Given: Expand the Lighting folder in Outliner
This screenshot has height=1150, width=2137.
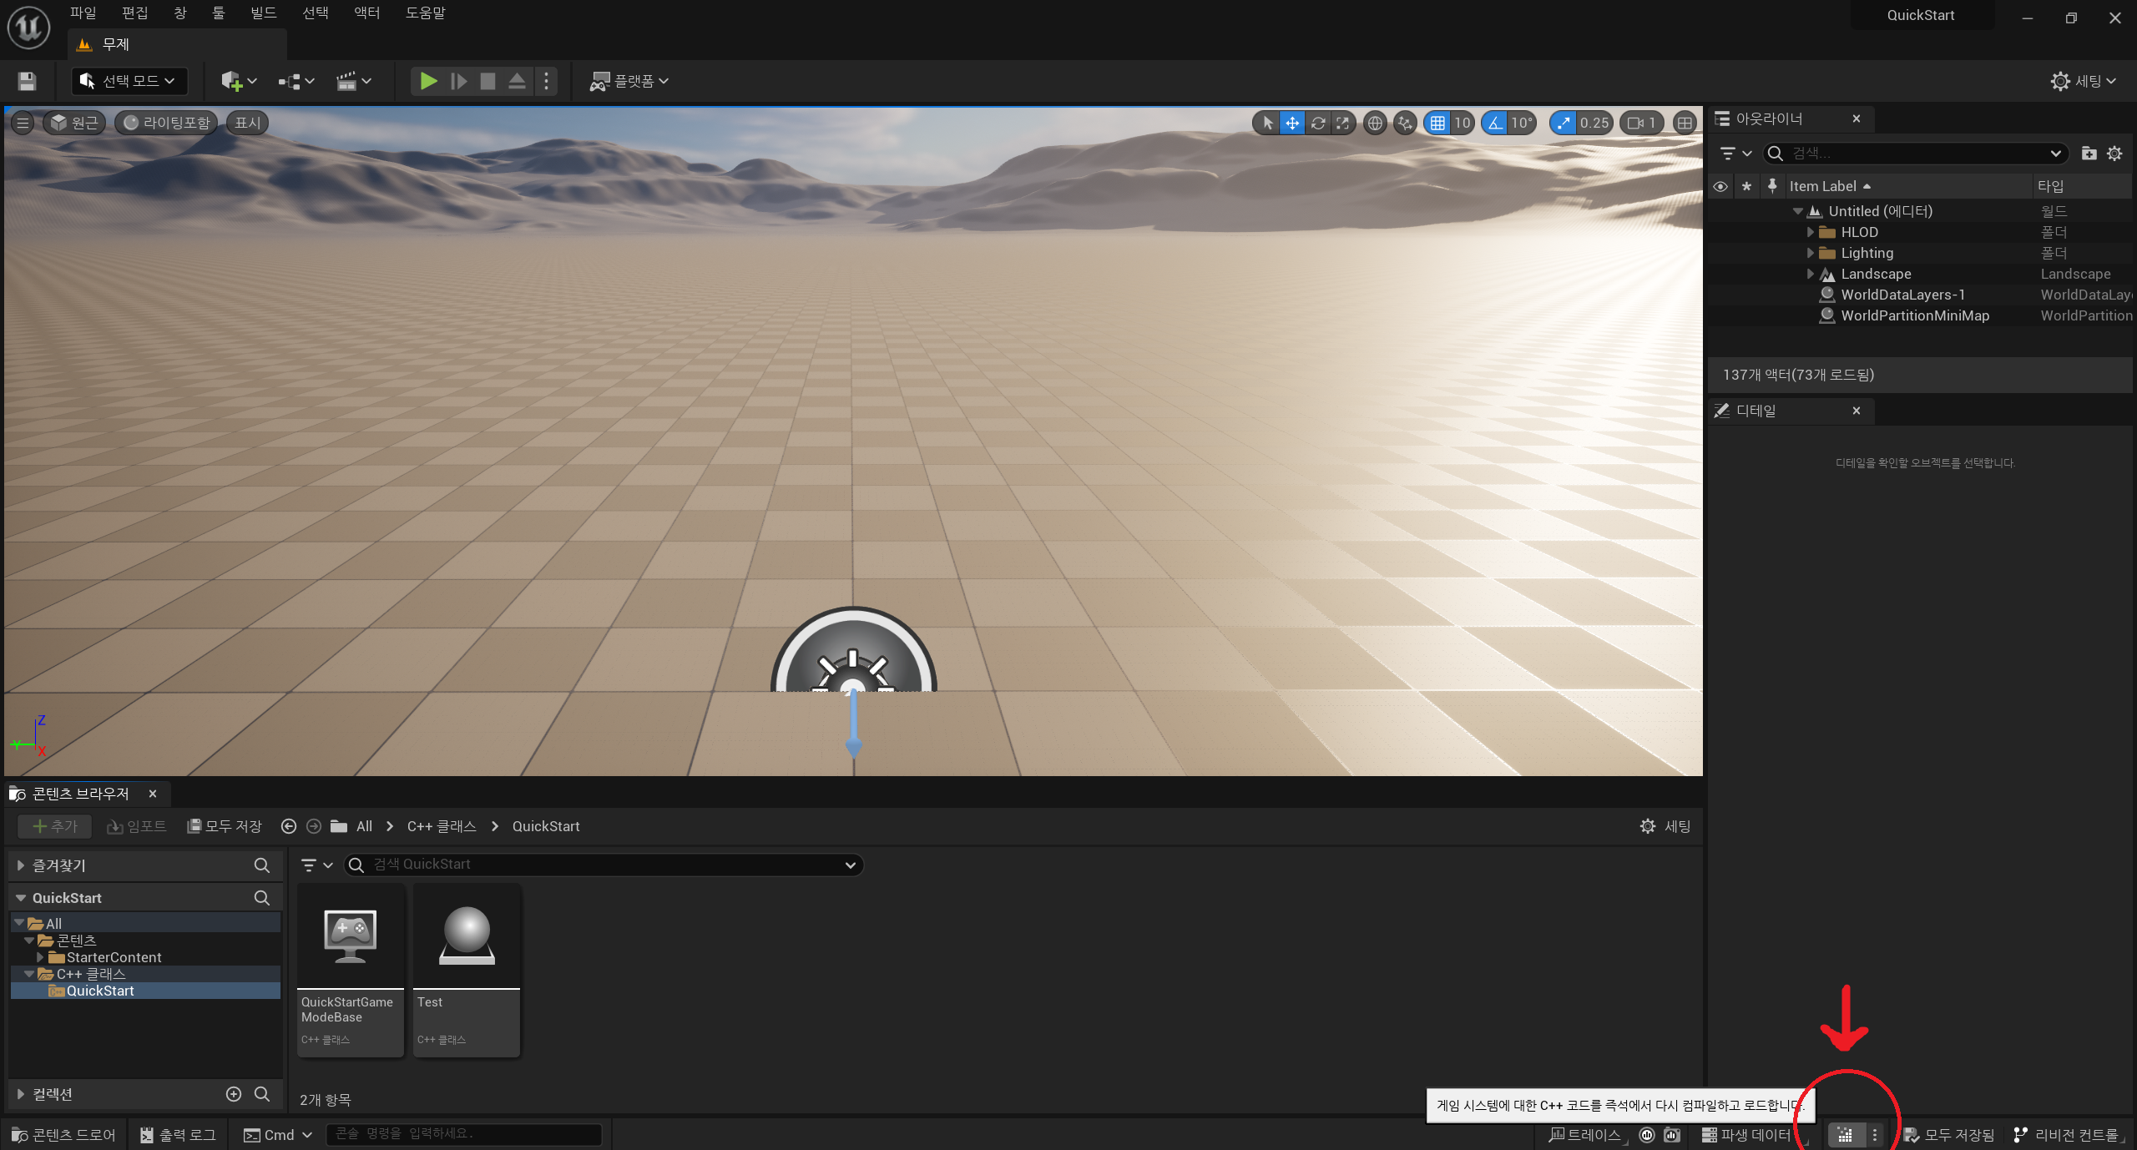Looking at the screenshot, I should tap(1810, 253).
